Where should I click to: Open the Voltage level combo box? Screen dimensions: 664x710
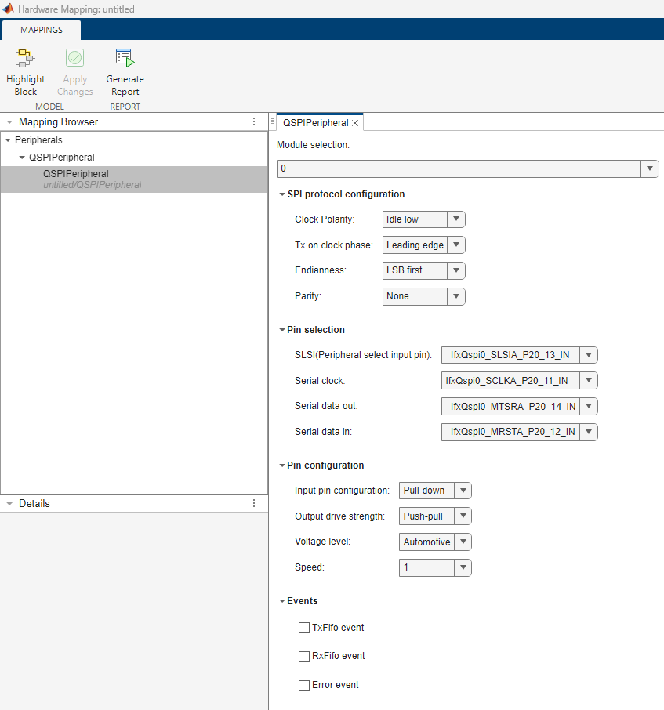coord(462,542)
